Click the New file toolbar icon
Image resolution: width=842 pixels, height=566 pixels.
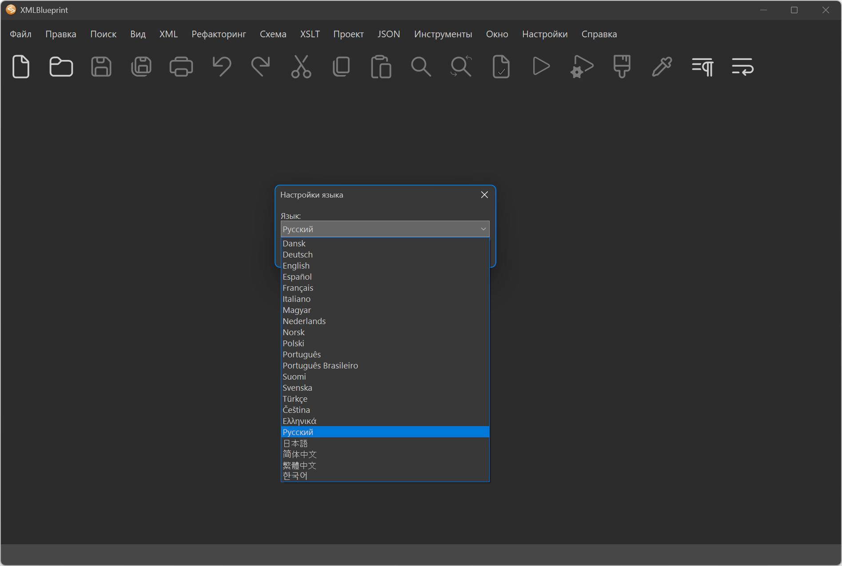click(x=21, y=67)
